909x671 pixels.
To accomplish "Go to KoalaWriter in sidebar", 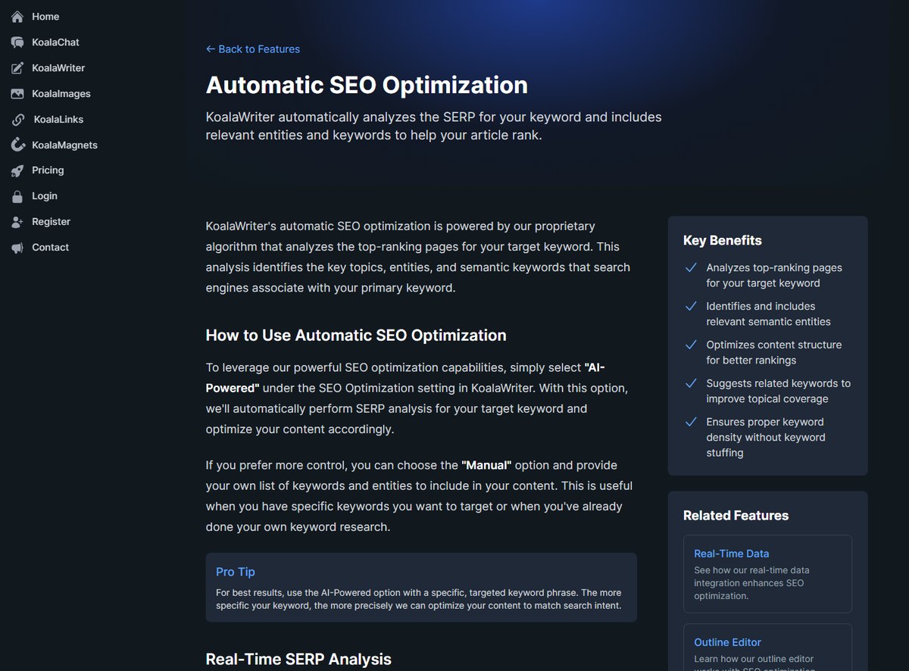I will click(58, 68).
